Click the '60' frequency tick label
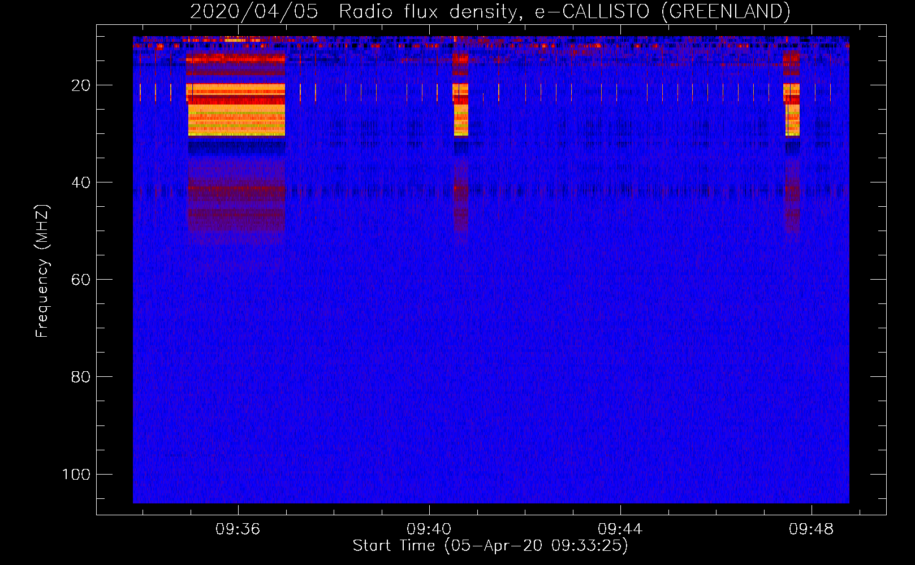This screenshot has height=565, width=915. pyautogui.click(x=81, y=280)
